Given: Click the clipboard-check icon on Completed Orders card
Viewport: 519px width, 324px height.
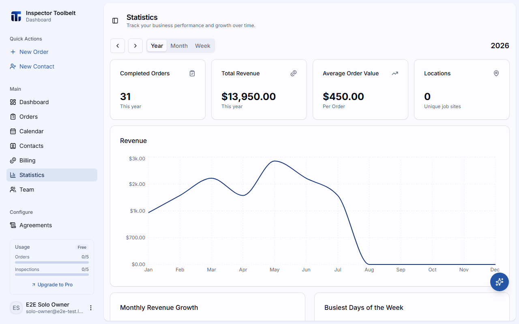Looking at the screenshot, I should pos(192,73).
